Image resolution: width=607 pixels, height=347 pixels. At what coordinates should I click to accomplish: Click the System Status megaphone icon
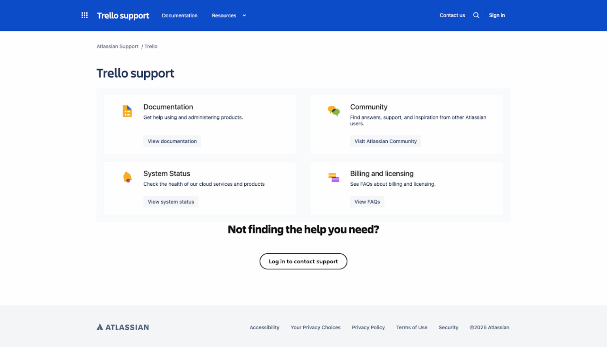pos(127,177)
